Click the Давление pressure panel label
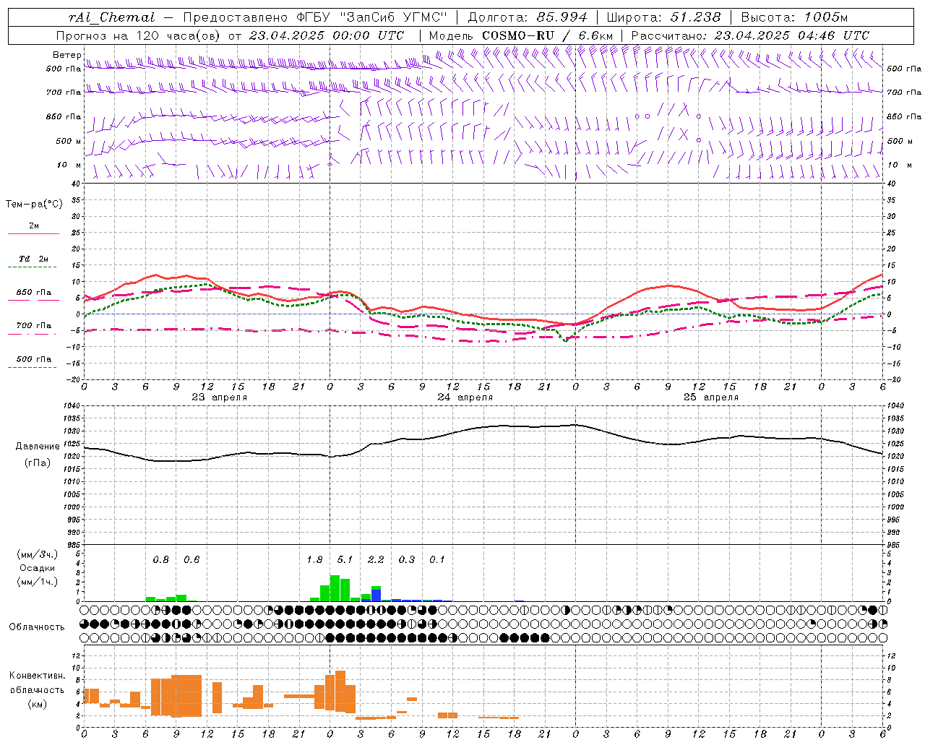The image size is (925, 740). tap(38, 447)
